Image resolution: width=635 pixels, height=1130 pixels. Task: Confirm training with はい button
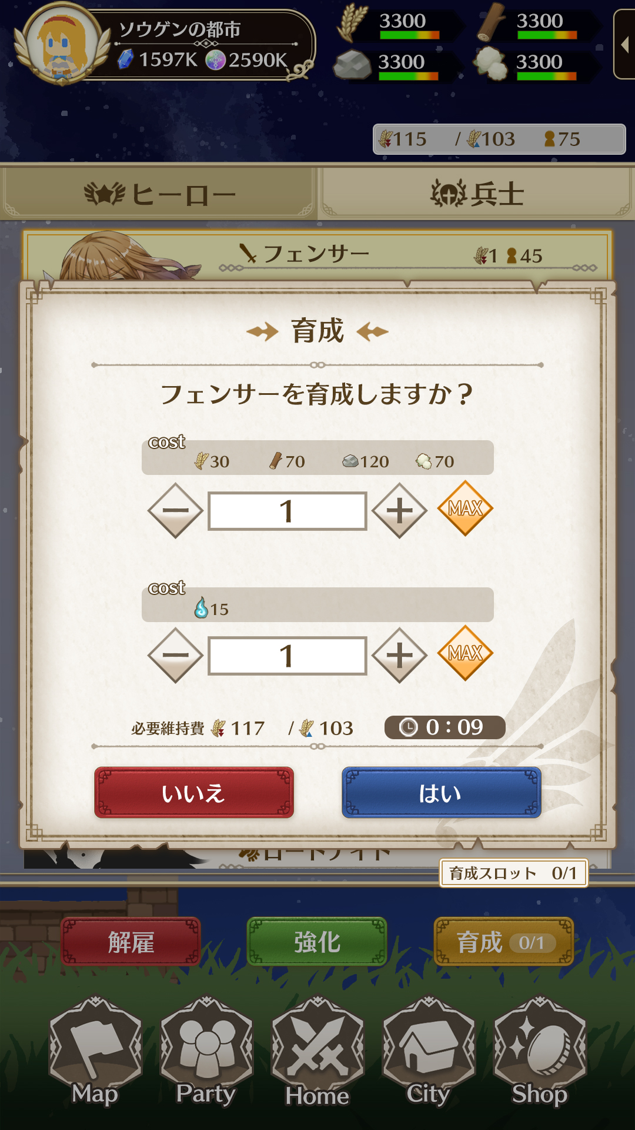[x=441, y=793]
